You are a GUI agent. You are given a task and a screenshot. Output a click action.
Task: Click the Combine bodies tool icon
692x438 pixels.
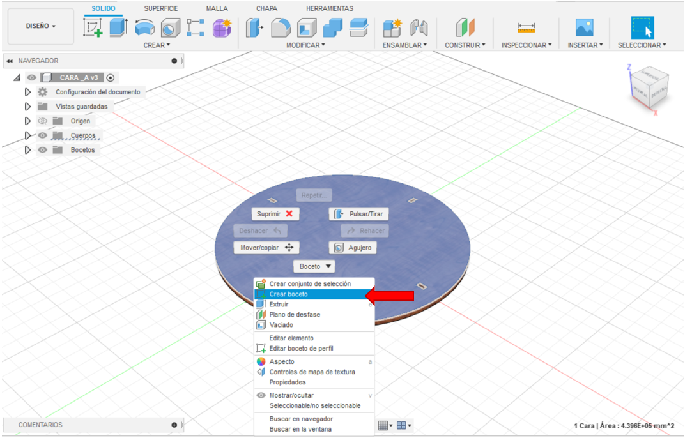(333, 28)
